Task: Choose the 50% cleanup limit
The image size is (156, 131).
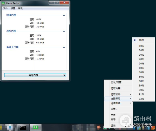Action: 141,63
